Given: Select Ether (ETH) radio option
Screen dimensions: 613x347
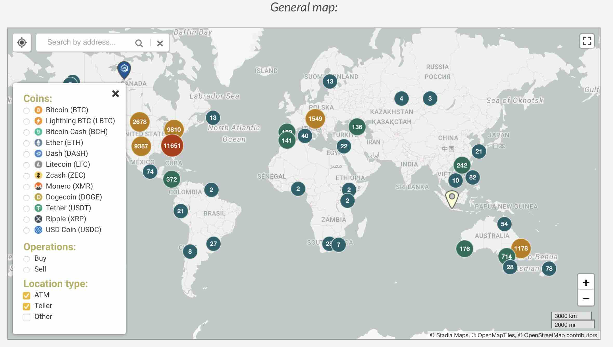Looking at the screenshot, I should coord(26,143).
